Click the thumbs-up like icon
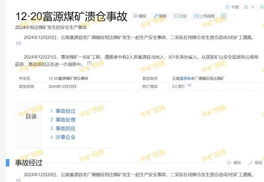 point(247,7)
